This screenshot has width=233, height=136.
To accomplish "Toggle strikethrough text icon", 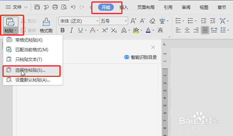I will 93,30.
